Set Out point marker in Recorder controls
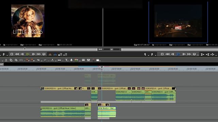This screenshot has height=122, width=218. click(x=152, y=55)
